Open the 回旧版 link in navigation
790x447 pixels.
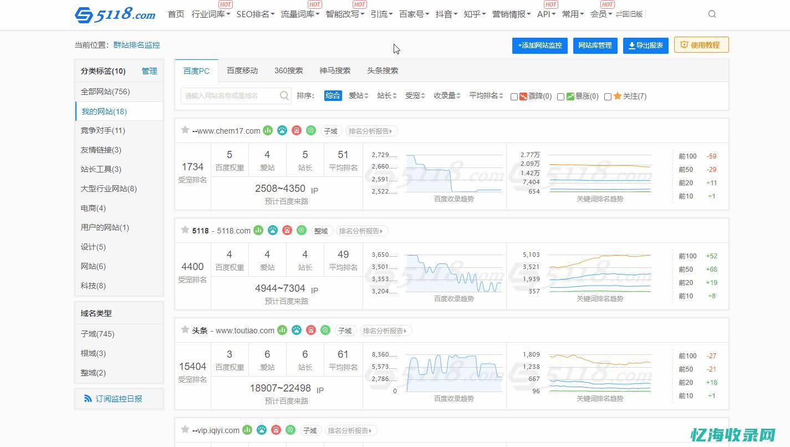[629, 14]
